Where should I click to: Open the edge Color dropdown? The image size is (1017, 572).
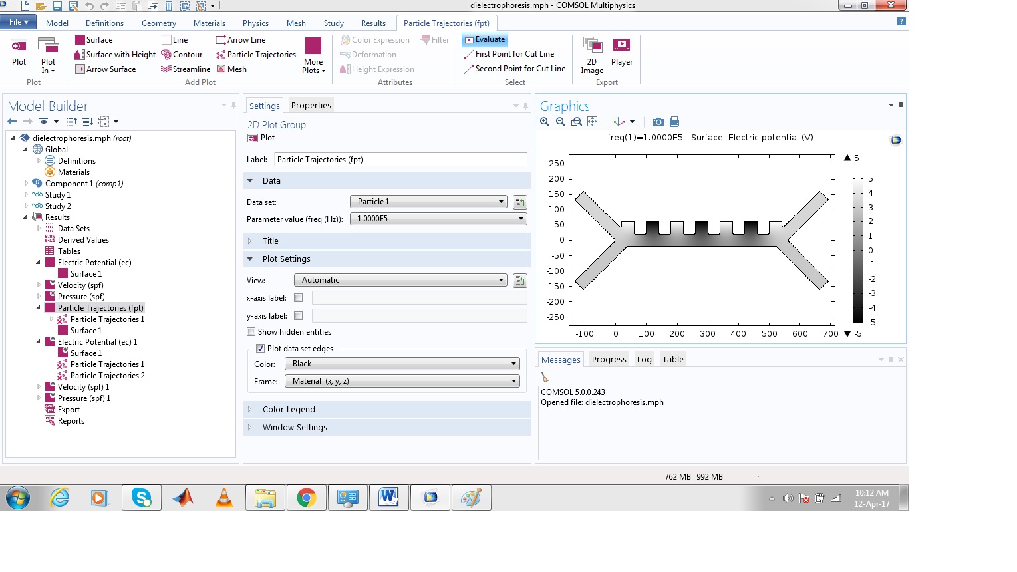point(402,364)
